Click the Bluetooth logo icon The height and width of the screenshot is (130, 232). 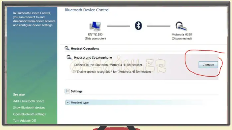pyautogui.click(x=138, y=26)
